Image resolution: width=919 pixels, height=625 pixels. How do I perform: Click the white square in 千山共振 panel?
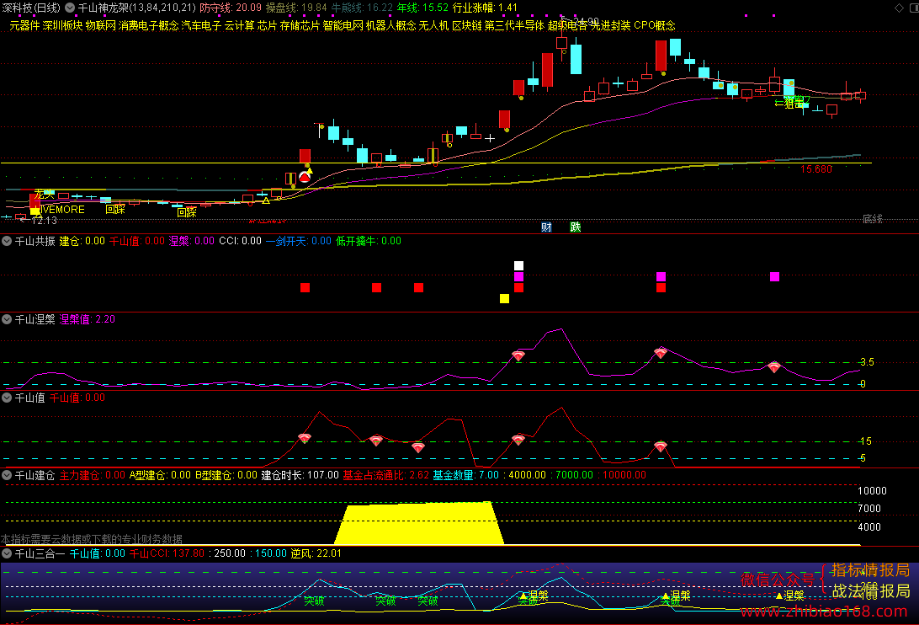click(x=518, y=266)
